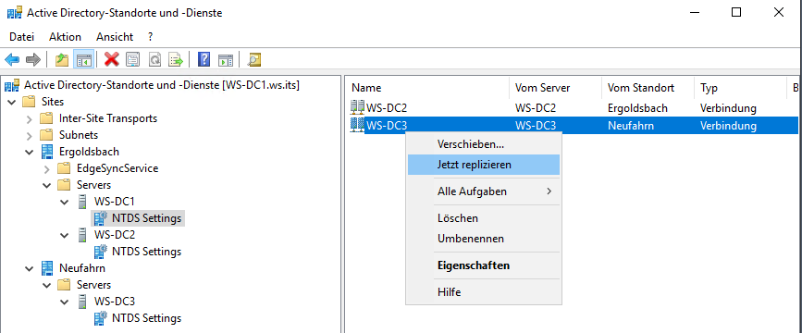Collapse the WS-DC1 server node
The width and height of the screenshot is (802, 333).
click(65, 202)
